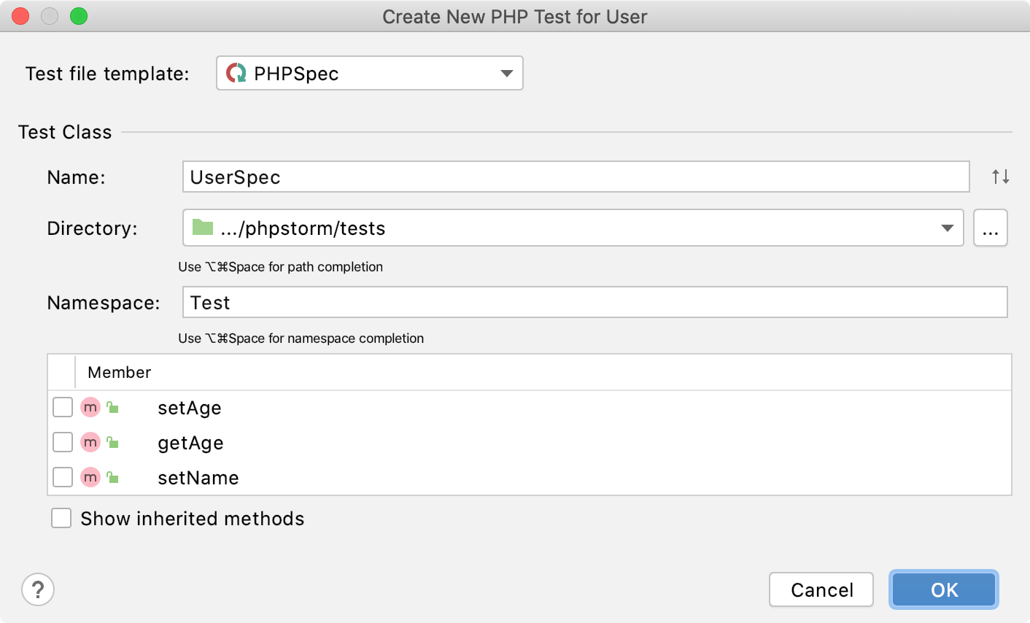Click the Member column header

click(x=118, y=372)
